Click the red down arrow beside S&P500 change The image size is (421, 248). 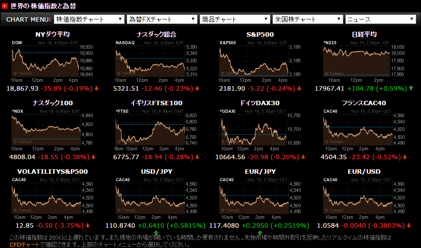(x=300, y=88)
